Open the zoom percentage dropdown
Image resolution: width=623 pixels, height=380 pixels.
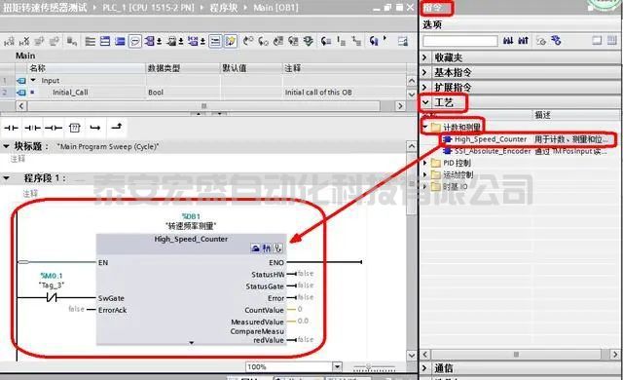coord(337,366)
